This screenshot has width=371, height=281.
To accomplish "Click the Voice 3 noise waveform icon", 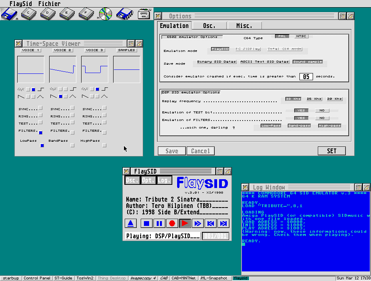I will tap(85, 89).
